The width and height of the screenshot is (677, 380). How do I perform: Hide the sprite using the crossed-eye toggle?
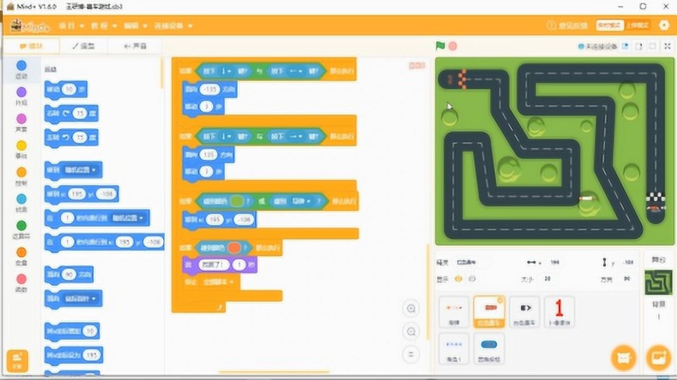472,279
